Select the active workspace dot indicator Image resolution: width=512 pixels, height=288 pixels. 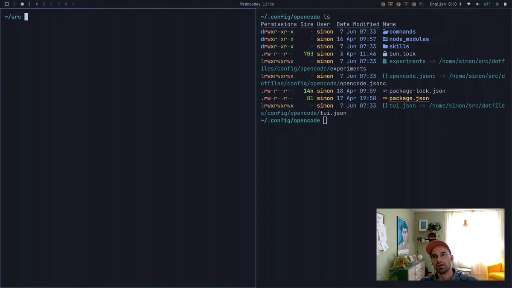coord(22,4)
